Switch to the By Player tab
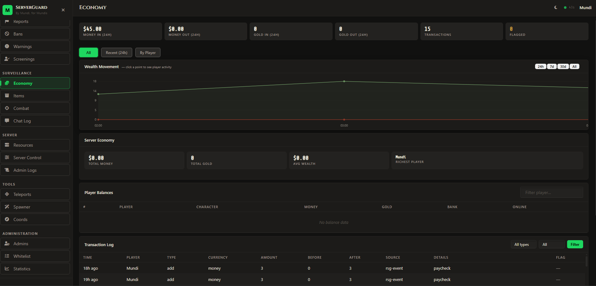The image size is (596, 286). [148, 52]
